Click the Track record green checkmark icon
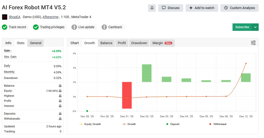The width and height of the screenshot is (264, 138). (5, 27)
